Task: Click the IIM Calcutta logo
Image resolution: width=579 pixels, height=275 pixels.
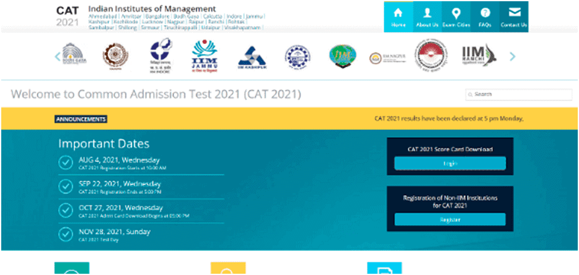Action: tap(115, 56)
